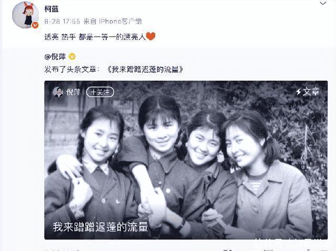Click the 8-28 17:55 post timestamp
Image resolution: width=336 pixels, height=251 pixels.
(x=62, y=22)
